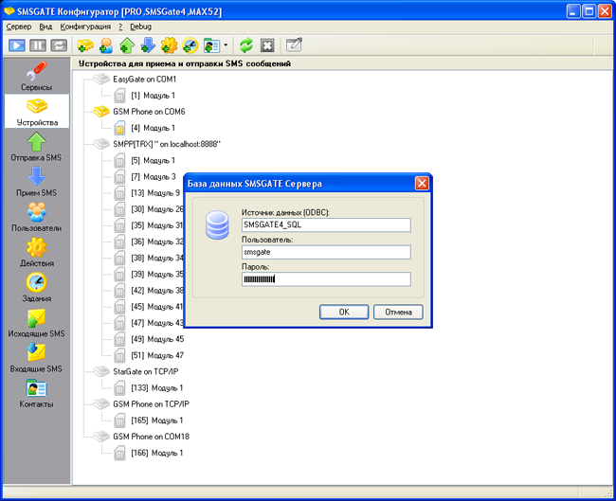616x501 pixels.
Task: Click the Restart server toolbar icon
Action: coord(59,45)
